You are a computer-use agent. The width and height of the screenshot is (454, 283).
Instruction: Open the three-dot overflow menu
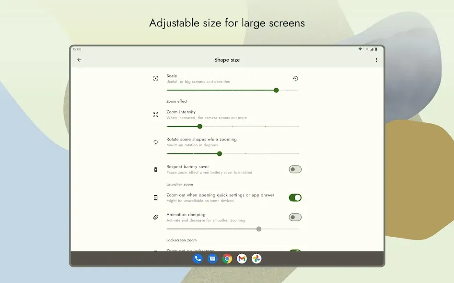coord(376,60)
